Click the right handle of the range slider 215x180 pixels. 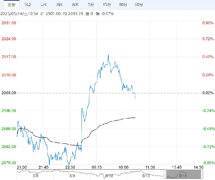[202, 174]
